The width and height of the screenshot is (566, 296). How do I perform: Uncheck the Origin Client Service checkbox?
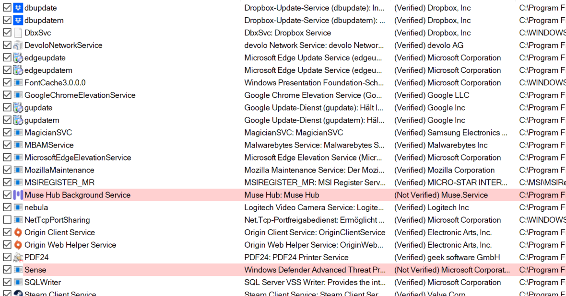tap(7, 233)
